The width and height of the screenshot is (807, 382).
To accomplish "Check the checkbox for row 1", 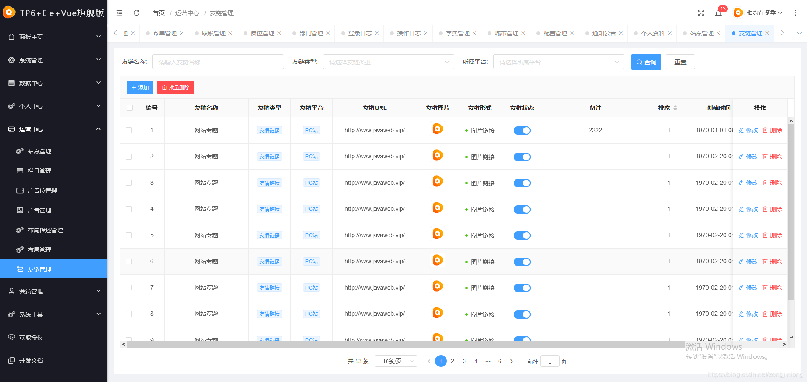I will [x=129, y=130].
